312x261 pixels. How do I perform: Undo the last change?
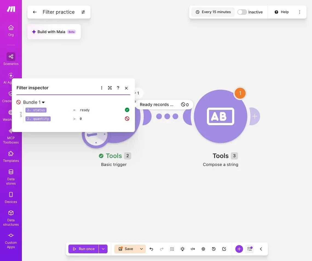tap(151, 249)
